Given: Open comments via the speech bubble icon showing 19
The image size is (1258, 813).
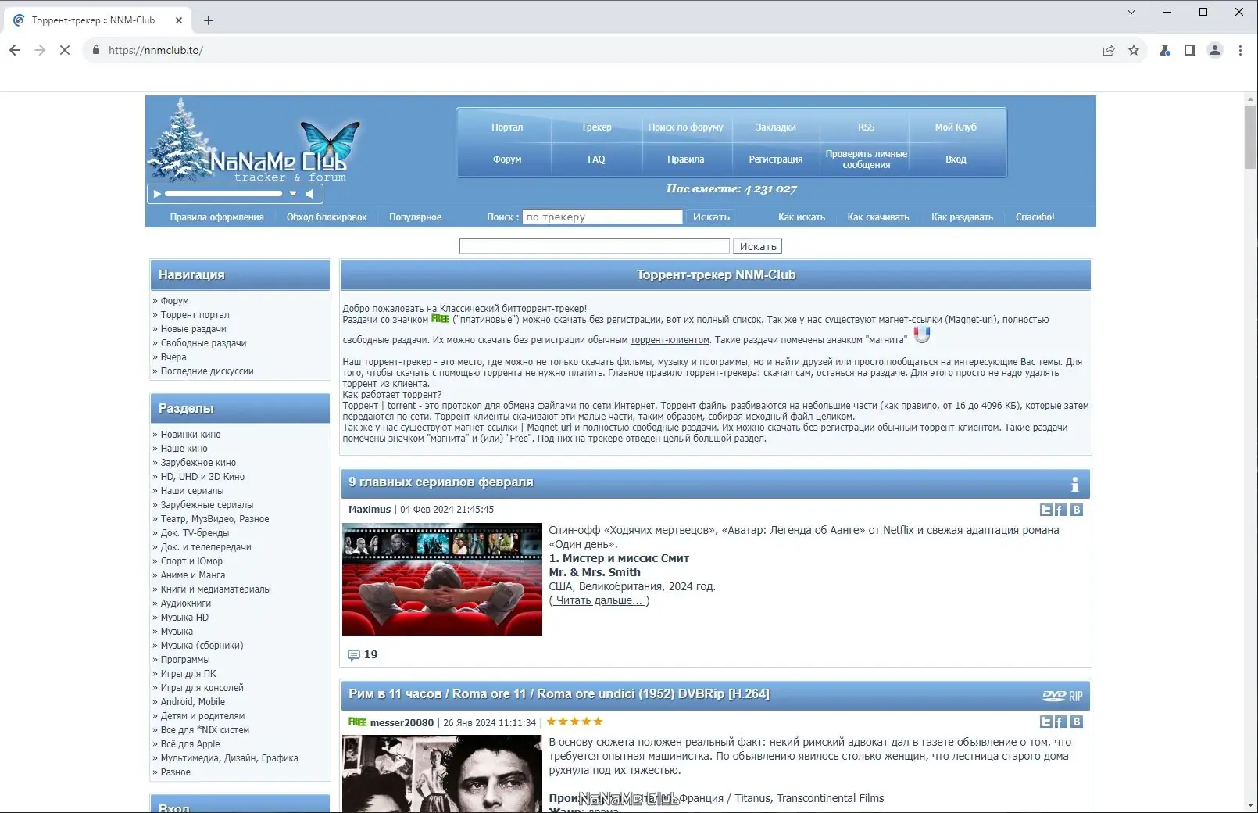Looking at the screenshot, I should pyautogui.click(x=355, y=655).
